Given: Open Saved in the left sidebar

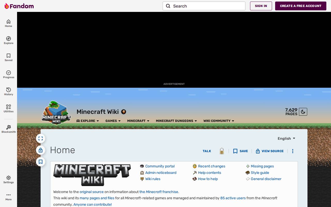Looking at the screenshot, I should [9, 57].
